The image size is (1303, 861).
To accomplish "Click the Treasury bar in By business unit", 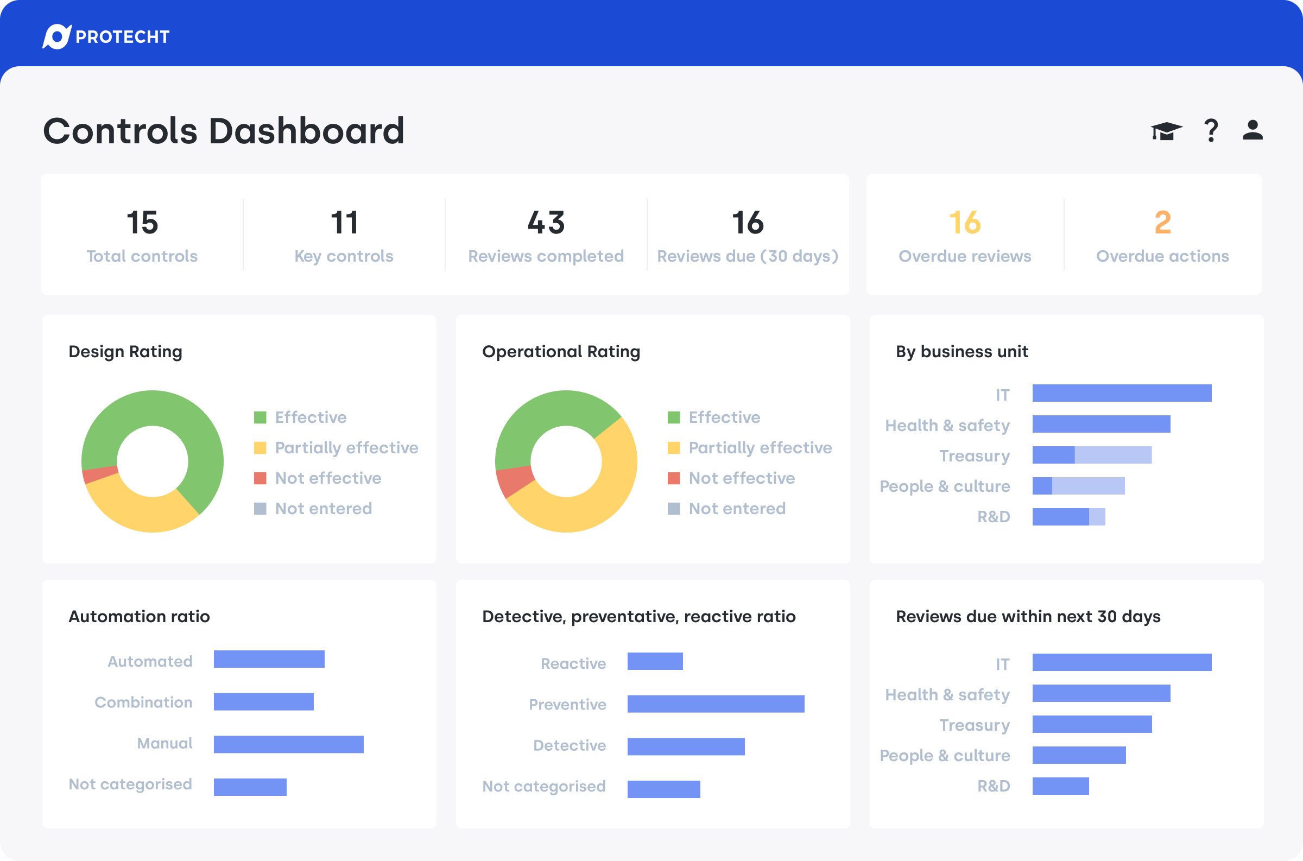I will coord(1091,455).
